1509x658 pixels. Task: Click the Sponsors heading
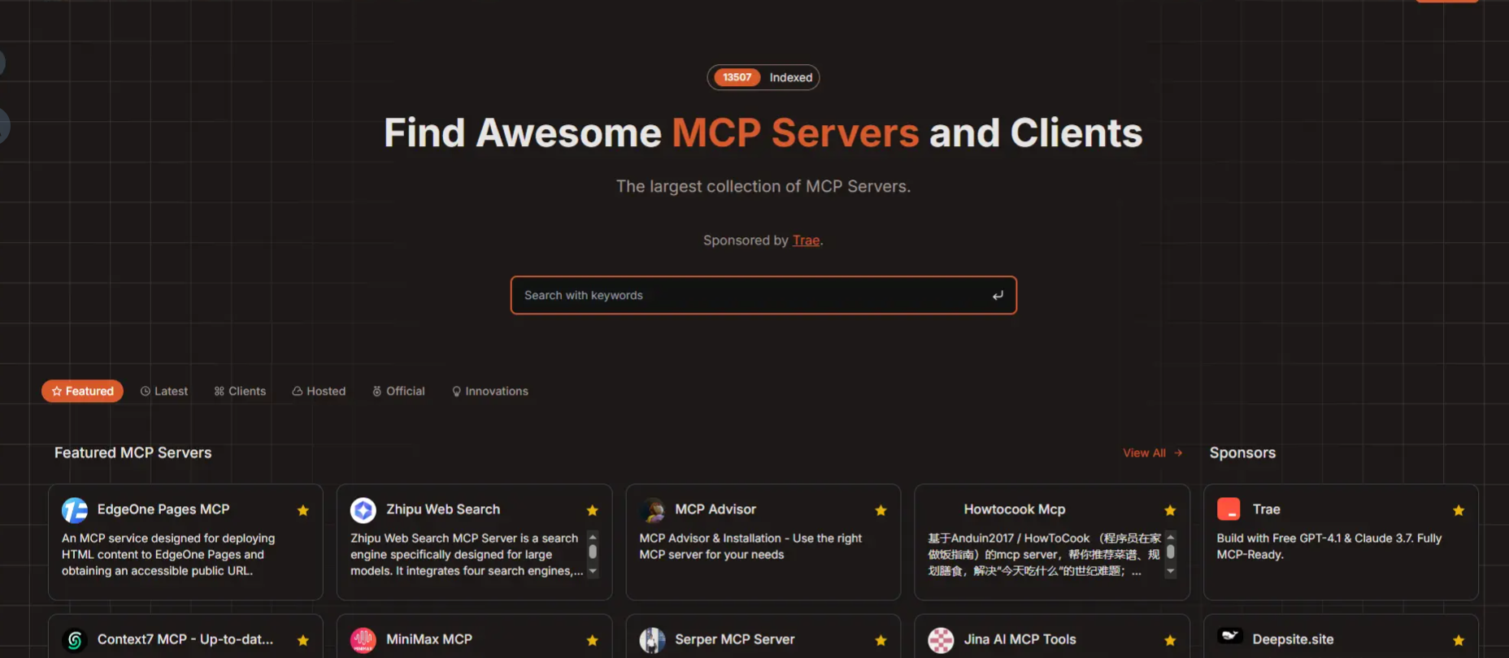pos(1242,452)
